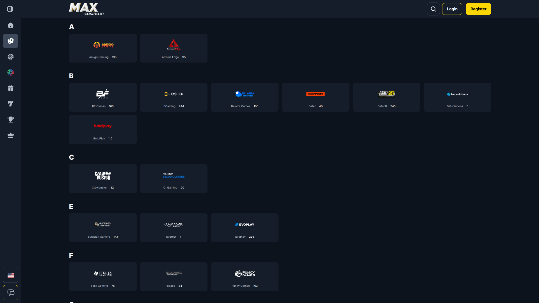This screenshot has width=539, height=303.
Task: Open the Funky Games provider card
Action: click(x=245, y=277)
